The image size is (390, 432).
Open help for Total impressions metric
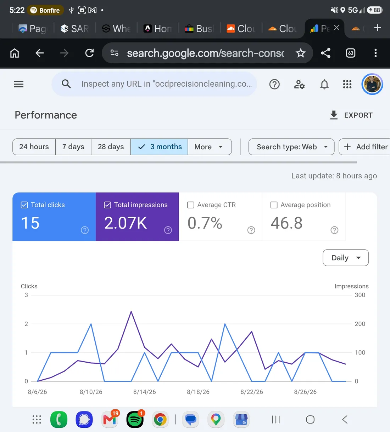click(168, 230)
